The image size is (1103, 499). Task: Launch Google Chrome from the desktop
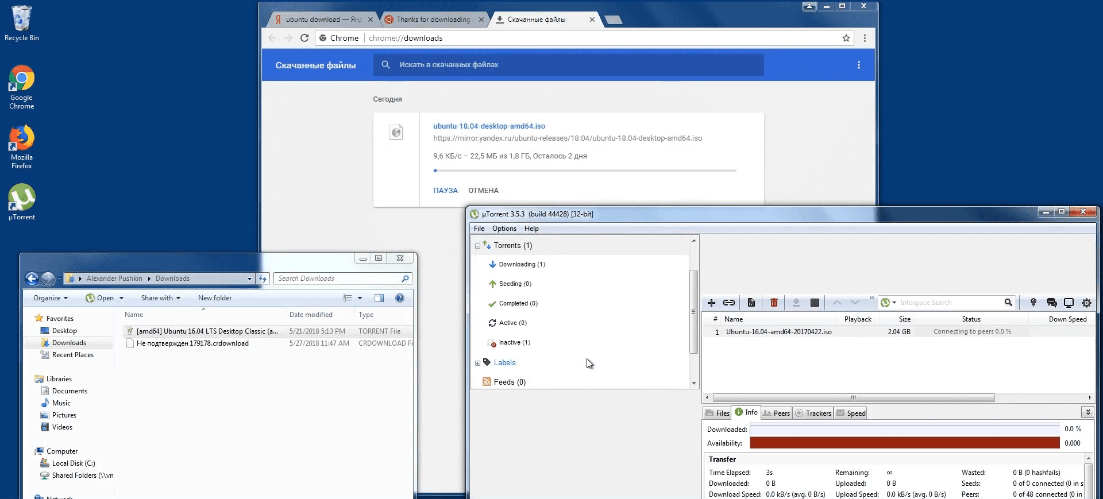point(21,87)
